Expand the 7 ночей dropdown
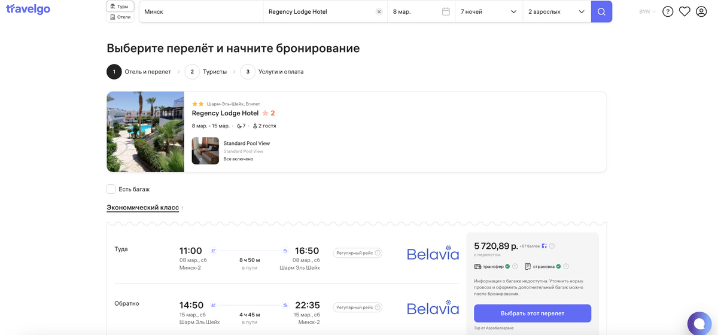This screenshot has width=718, height=335. pyautogui.click(x=488, y=12)
